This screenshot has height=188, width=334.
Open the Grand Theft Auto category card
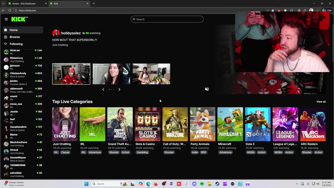click(x=120, y=124)
